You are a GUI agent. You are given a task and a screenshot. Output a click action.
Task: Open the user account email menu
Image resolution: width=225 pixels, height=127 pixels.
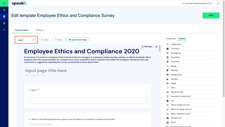[x=197, y=3]
